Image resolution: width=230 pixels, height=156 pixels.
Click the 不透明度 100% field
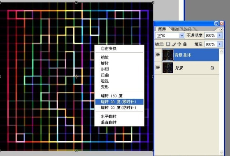[x=211, y=36]
